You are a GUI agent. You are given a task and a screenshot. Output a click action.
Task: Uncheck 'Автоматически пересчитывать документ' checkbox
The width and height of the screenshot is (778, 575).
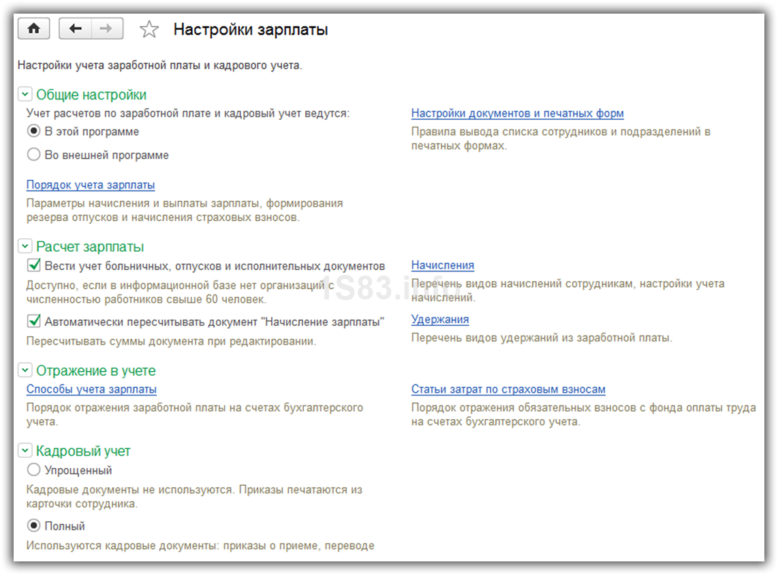tap(34, 321)
